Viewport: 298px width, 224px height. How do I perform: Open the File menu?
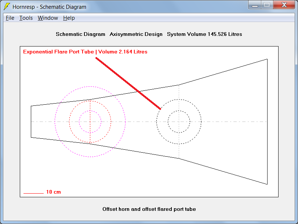(x=10, y=18)
